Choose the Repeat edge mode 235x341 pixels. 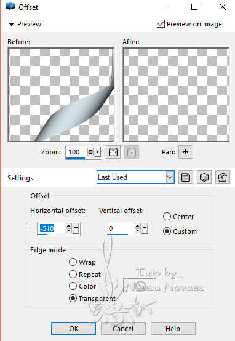click(x=73, y=275)
